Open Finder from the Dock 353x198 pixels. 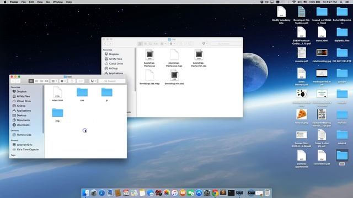pos(85,193)
